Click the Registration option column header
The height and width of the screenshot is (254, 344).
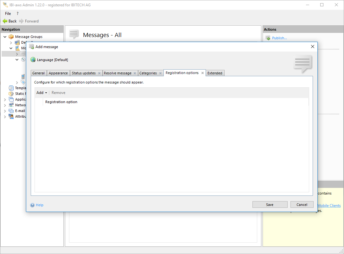pyautogui.click(x=61, y=102)
